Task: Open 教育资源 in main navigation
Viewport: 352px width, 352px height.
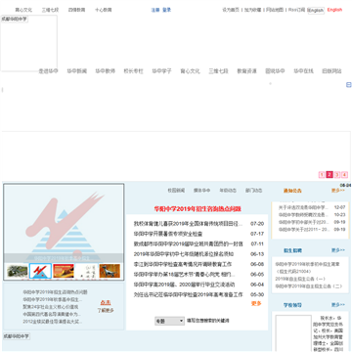Action: coord(246,71)
